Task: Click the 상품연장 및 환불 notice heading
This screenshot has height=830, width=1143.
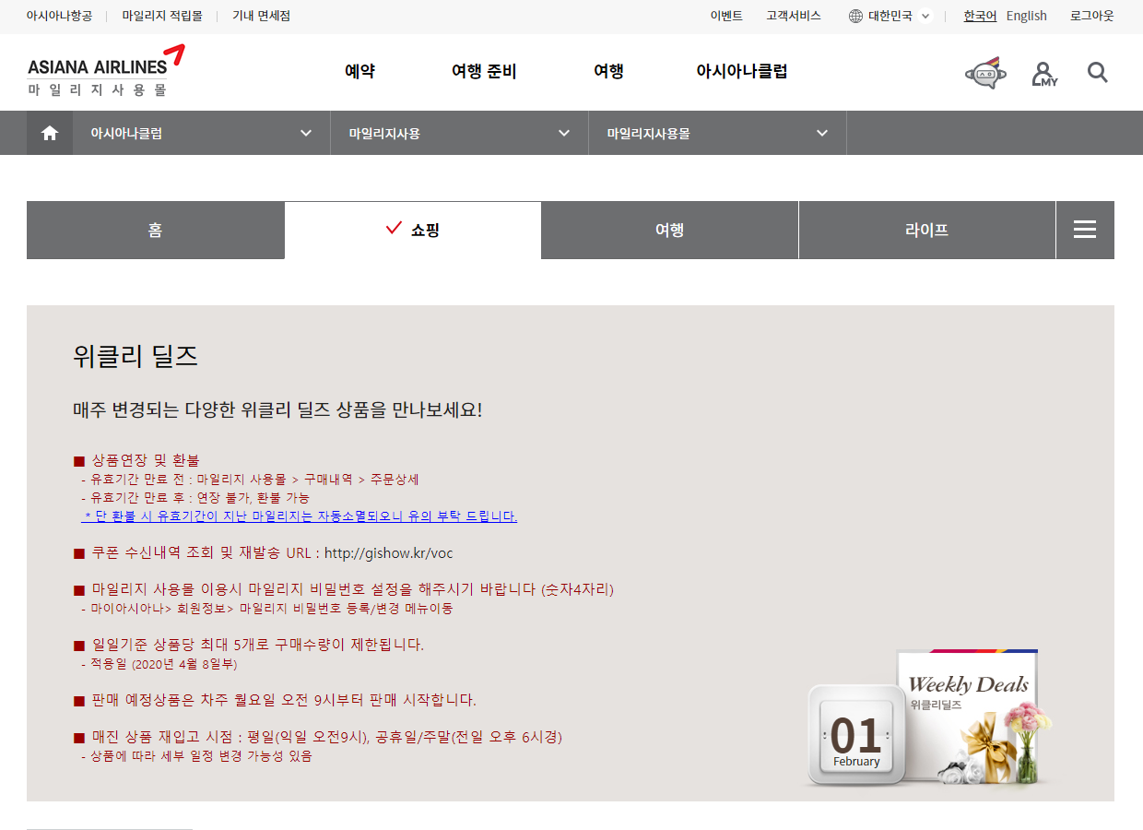Action: tap(136, 460)
